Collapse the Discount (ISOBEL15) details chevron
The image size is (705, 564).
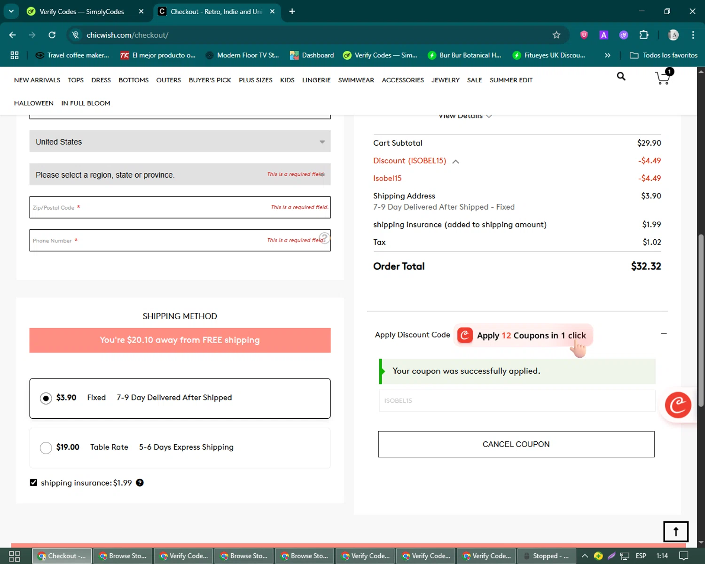[x=455, y=161]
